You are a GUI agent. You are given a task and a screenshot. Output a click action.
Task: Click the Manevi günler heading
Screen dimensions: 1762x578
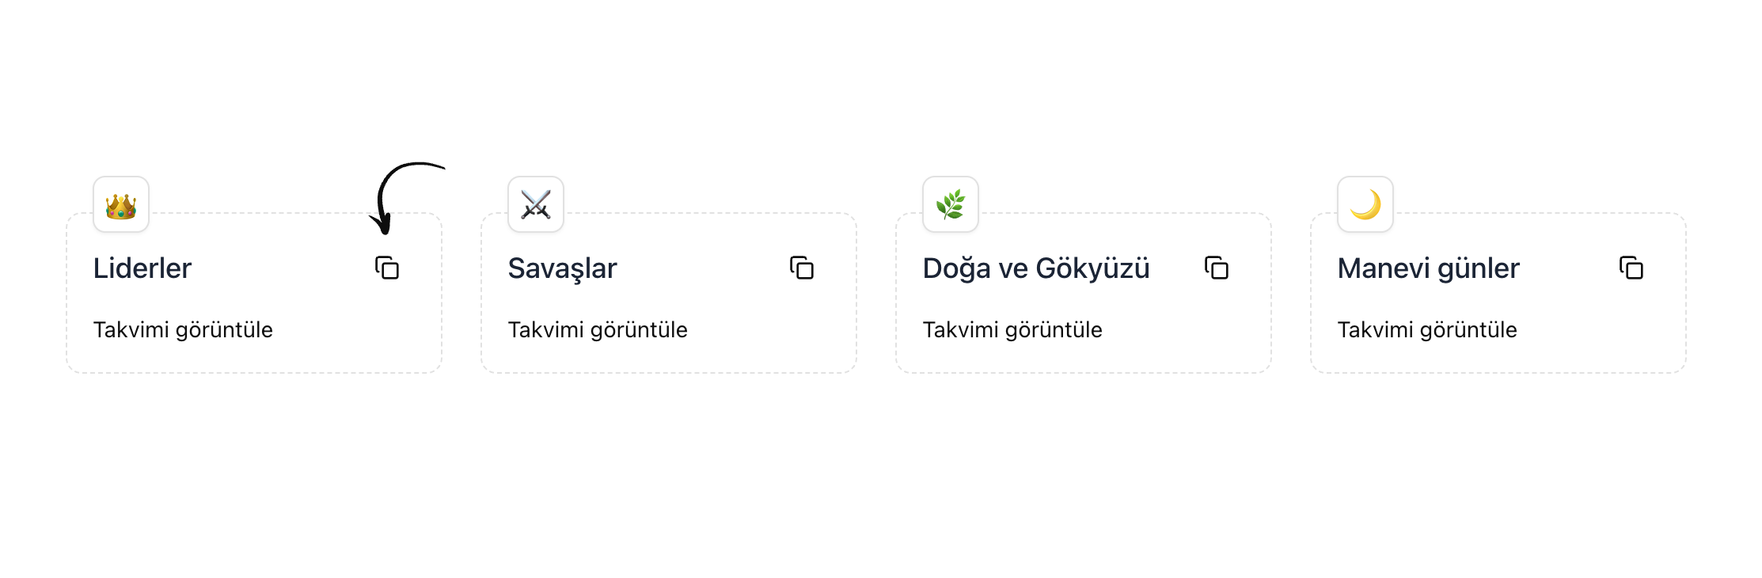(1428, 268)
